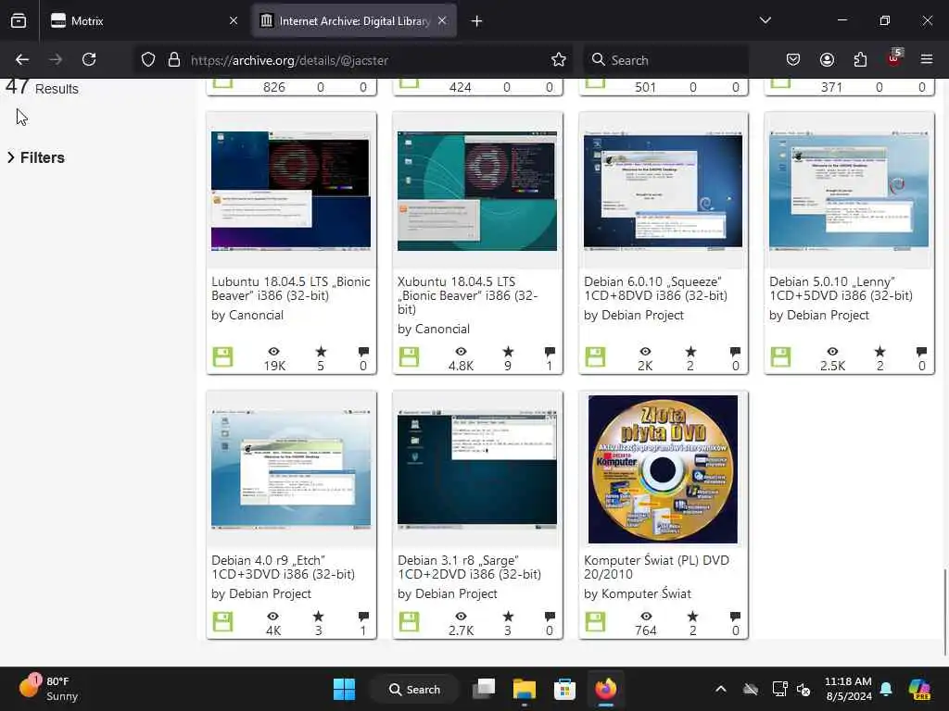Open Microsoft Store from the taskbar

pyautogui.click(x=564, y=689)
